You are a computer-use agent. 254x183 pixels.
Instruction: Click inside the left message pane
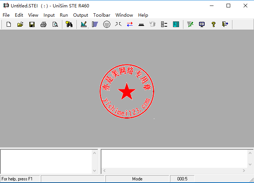pos(46,162)
